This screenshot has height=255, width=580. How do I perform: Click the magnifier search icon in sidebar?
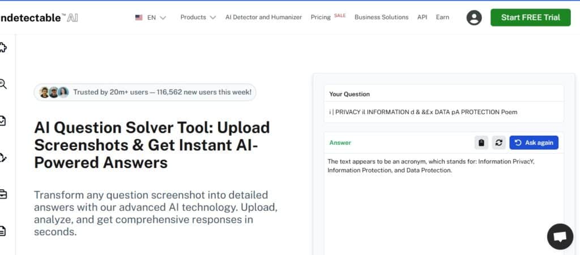click(3, 84)
